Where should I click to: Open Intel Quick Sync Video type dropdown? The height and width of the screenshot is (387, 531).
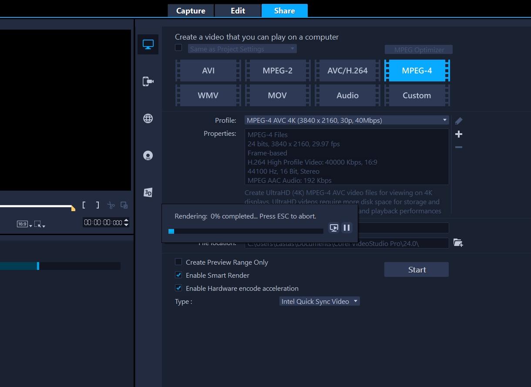coord(356,301)
